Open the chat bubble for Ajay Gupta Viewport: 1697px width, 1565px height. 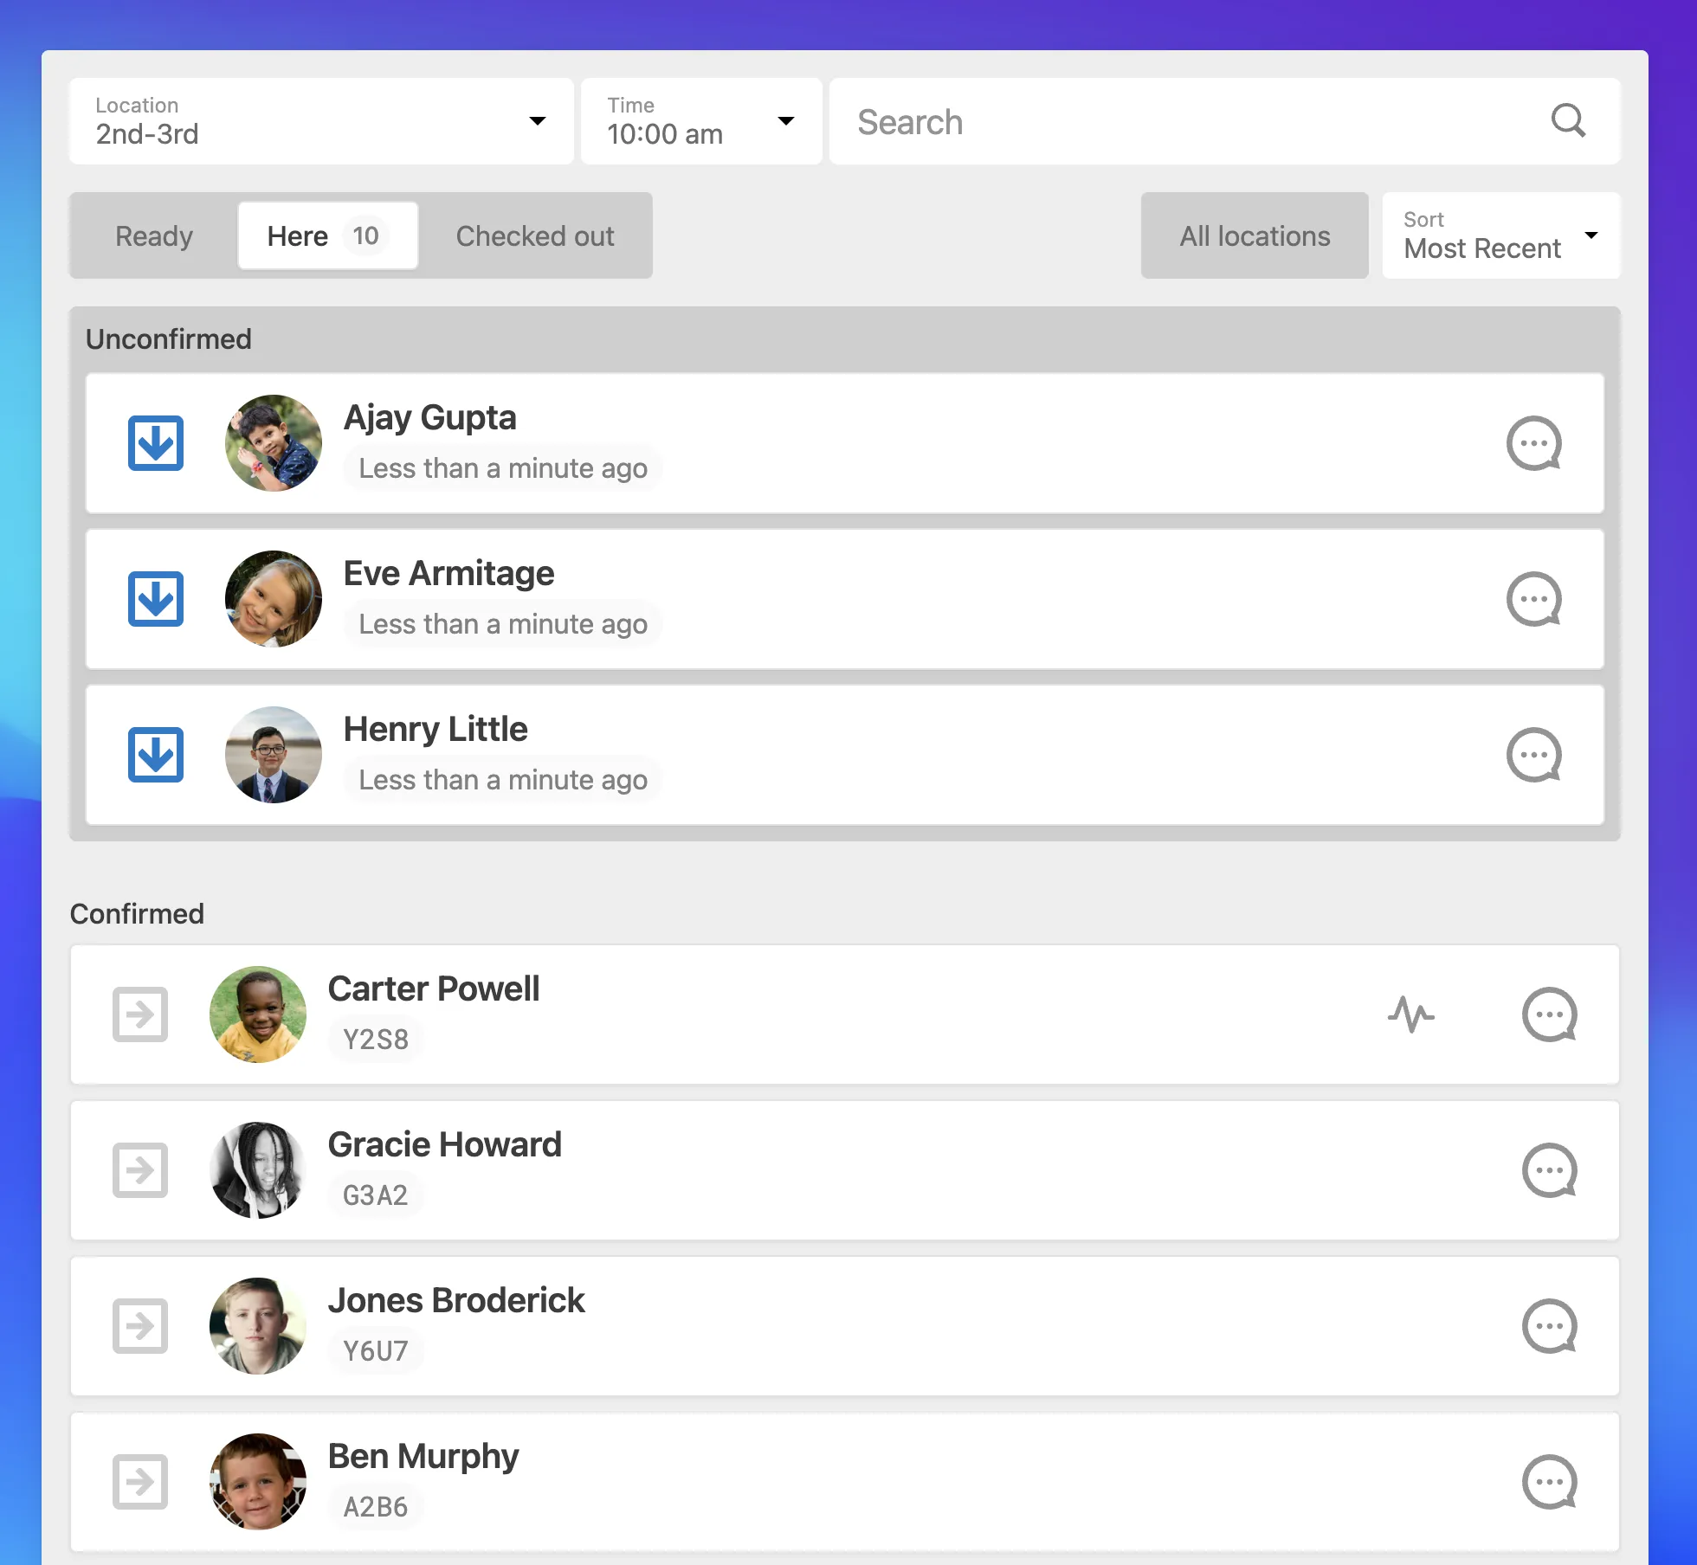[1535, 443]
